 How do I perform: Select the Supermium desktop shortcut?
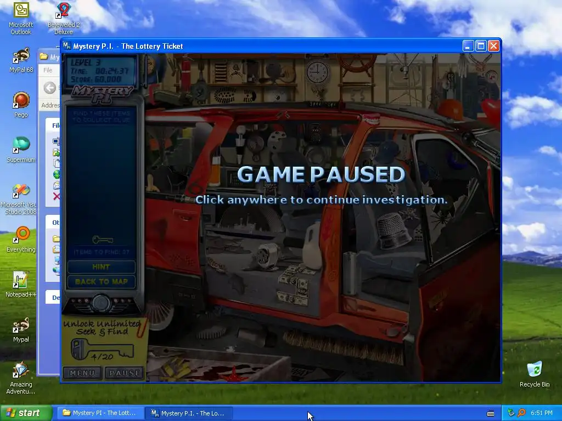[21, 150]
